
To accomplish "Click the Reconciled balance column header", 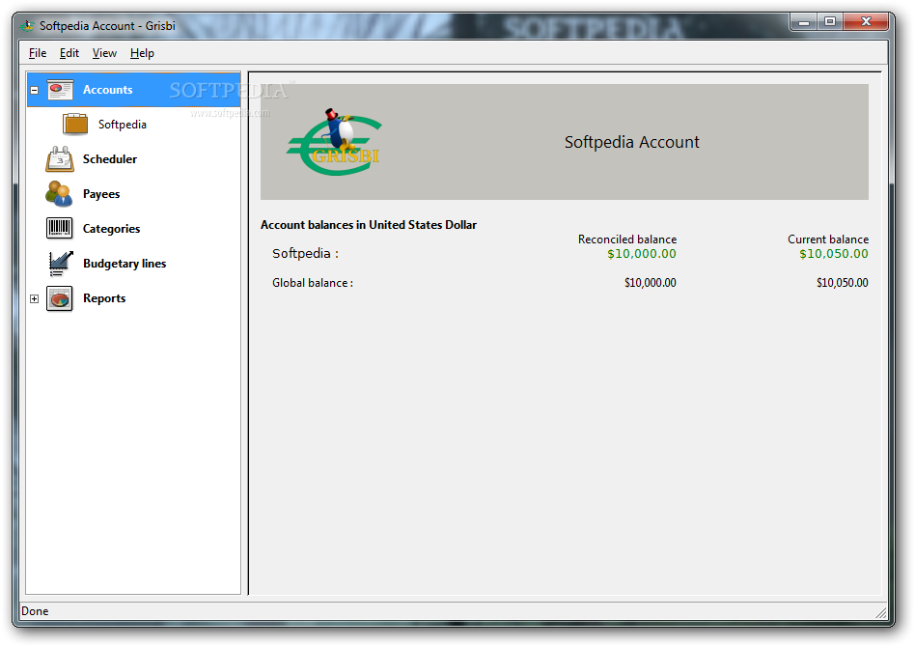I will 627,239.
